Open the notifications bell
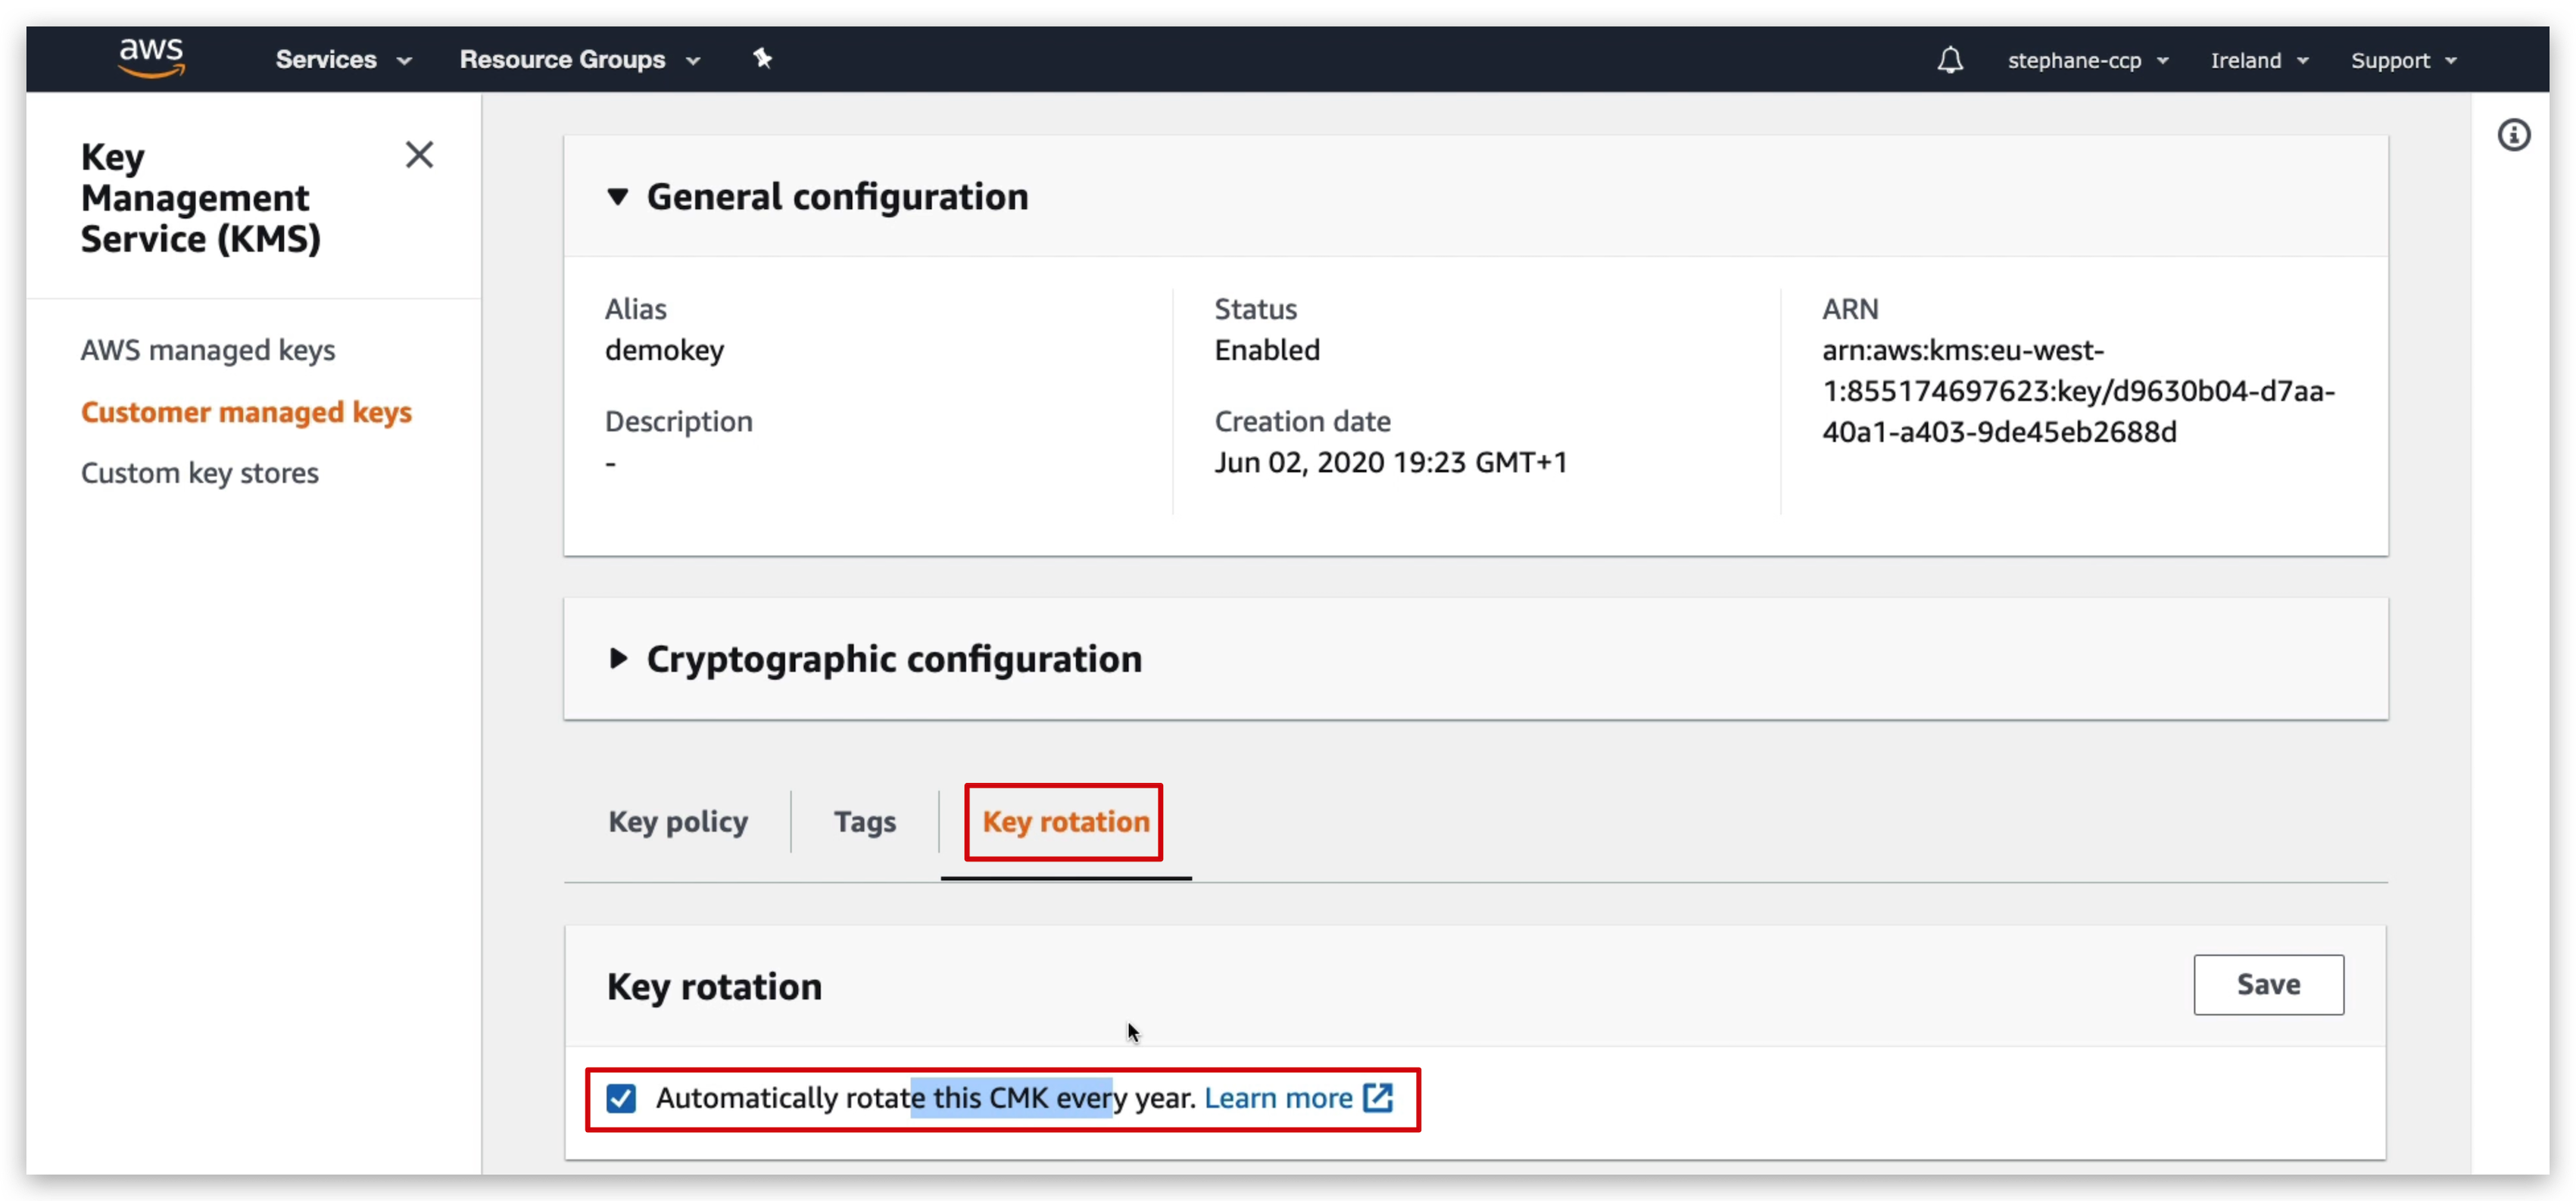This screenshot has width=2576, height=1201. pyautogui.click(x=1950, y=60)
